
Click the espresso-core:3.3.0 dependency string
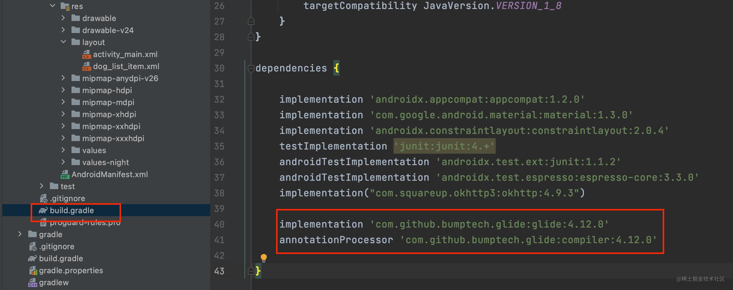tap(567, 177)
